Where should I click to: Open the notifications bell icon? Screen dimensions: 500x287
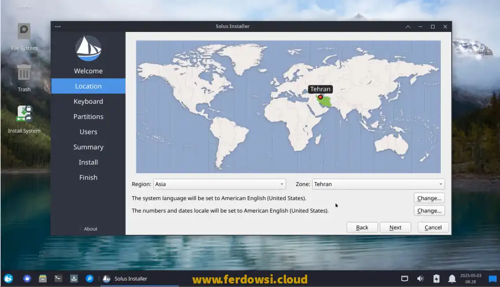click(x=452, y=279)
